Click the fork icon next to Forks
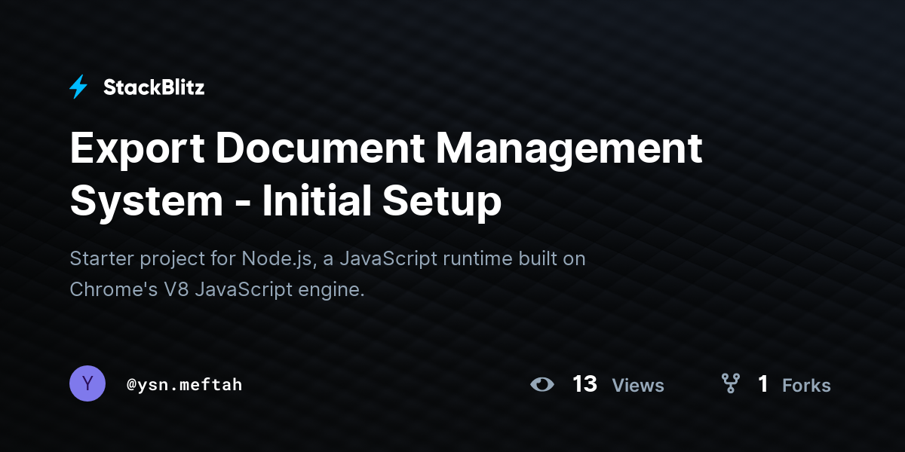Screen dimensions: 905x452 pos(730,383)
